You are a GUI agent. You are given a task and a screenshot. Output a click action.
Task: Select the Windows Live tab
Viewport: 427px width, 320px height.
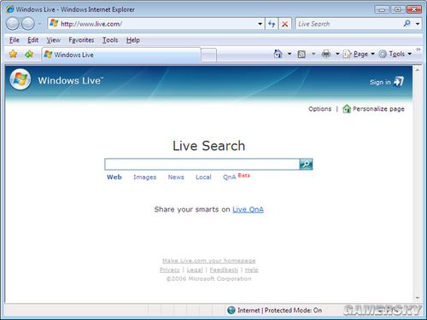coord(121,55)
